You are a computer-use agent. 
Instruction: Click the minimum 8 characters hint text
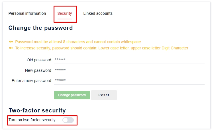pyautogui.click(x=78, y=42)
